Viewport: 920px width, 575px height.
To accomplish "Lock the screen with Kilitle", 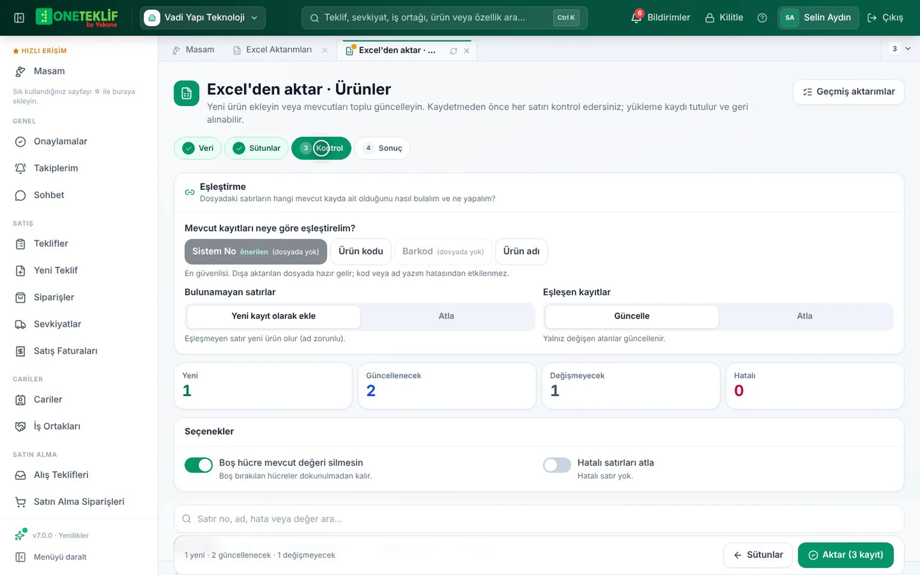I will (724, 18).
